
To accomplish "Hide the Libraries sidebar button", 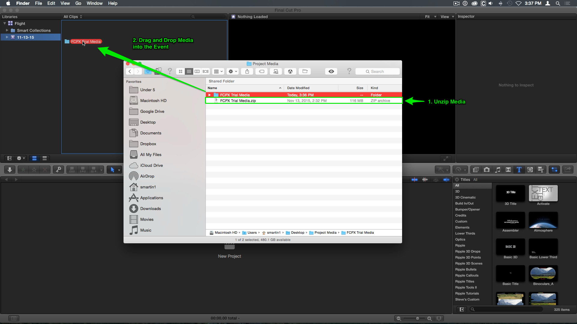I will coord(9,158).
